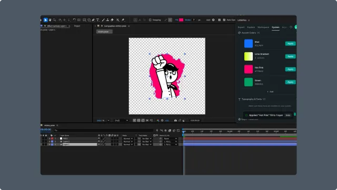Open Layer 1 track matte dropdown
Image resolution: width=337 pixels, height=190 pixels.
[x=147, y=144]
